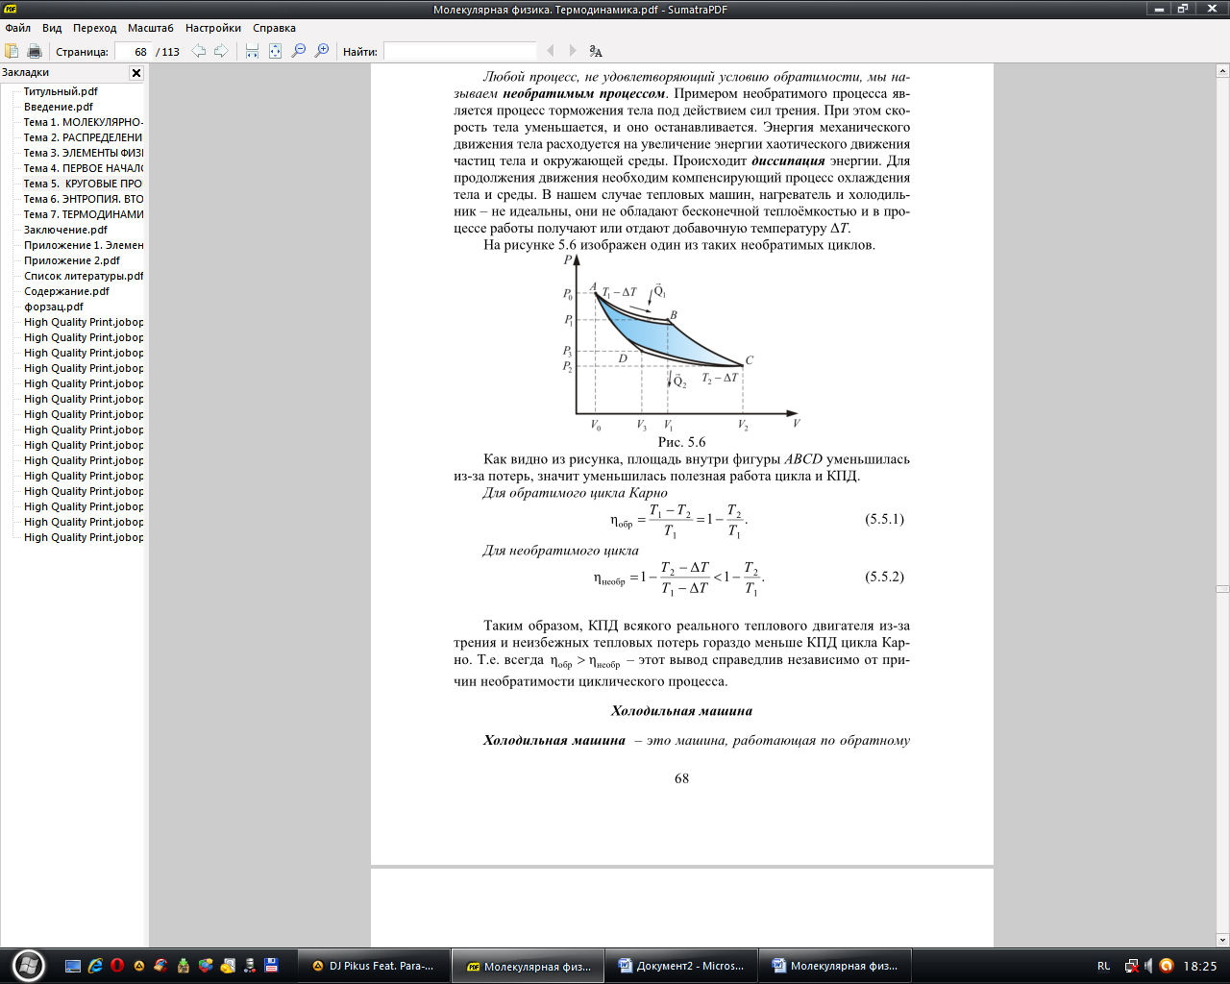Click the floppy disk quick launch icon
This screenshot has height=984, width=1230.
click(x=271, y=966)
